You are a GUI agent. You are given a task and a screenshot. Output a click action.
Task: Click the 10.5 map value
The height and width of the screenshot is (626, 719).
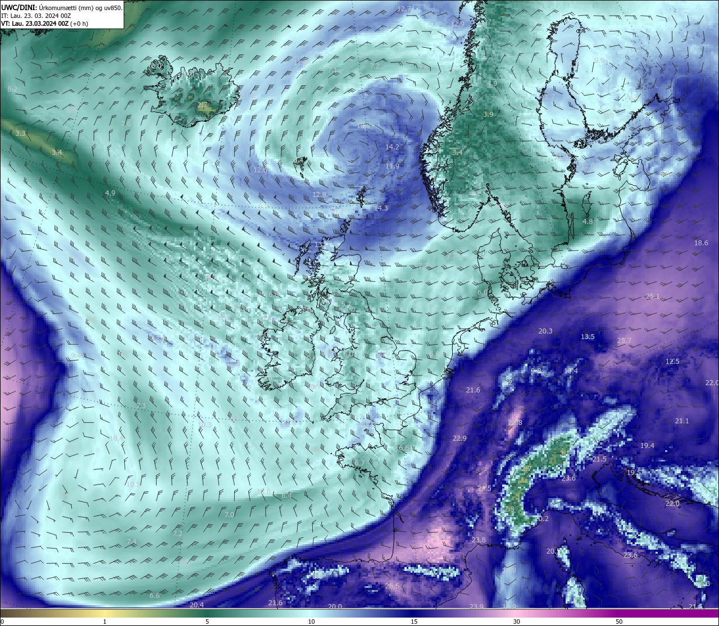point(133,484)
